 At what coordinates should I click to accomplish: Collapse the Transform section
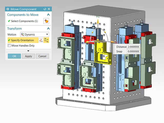coord(48,28)
